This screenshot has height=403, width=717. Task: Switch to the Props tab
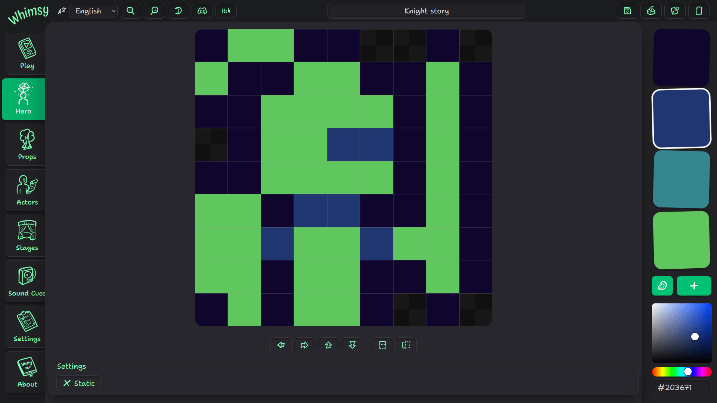(x=27, y=145)
